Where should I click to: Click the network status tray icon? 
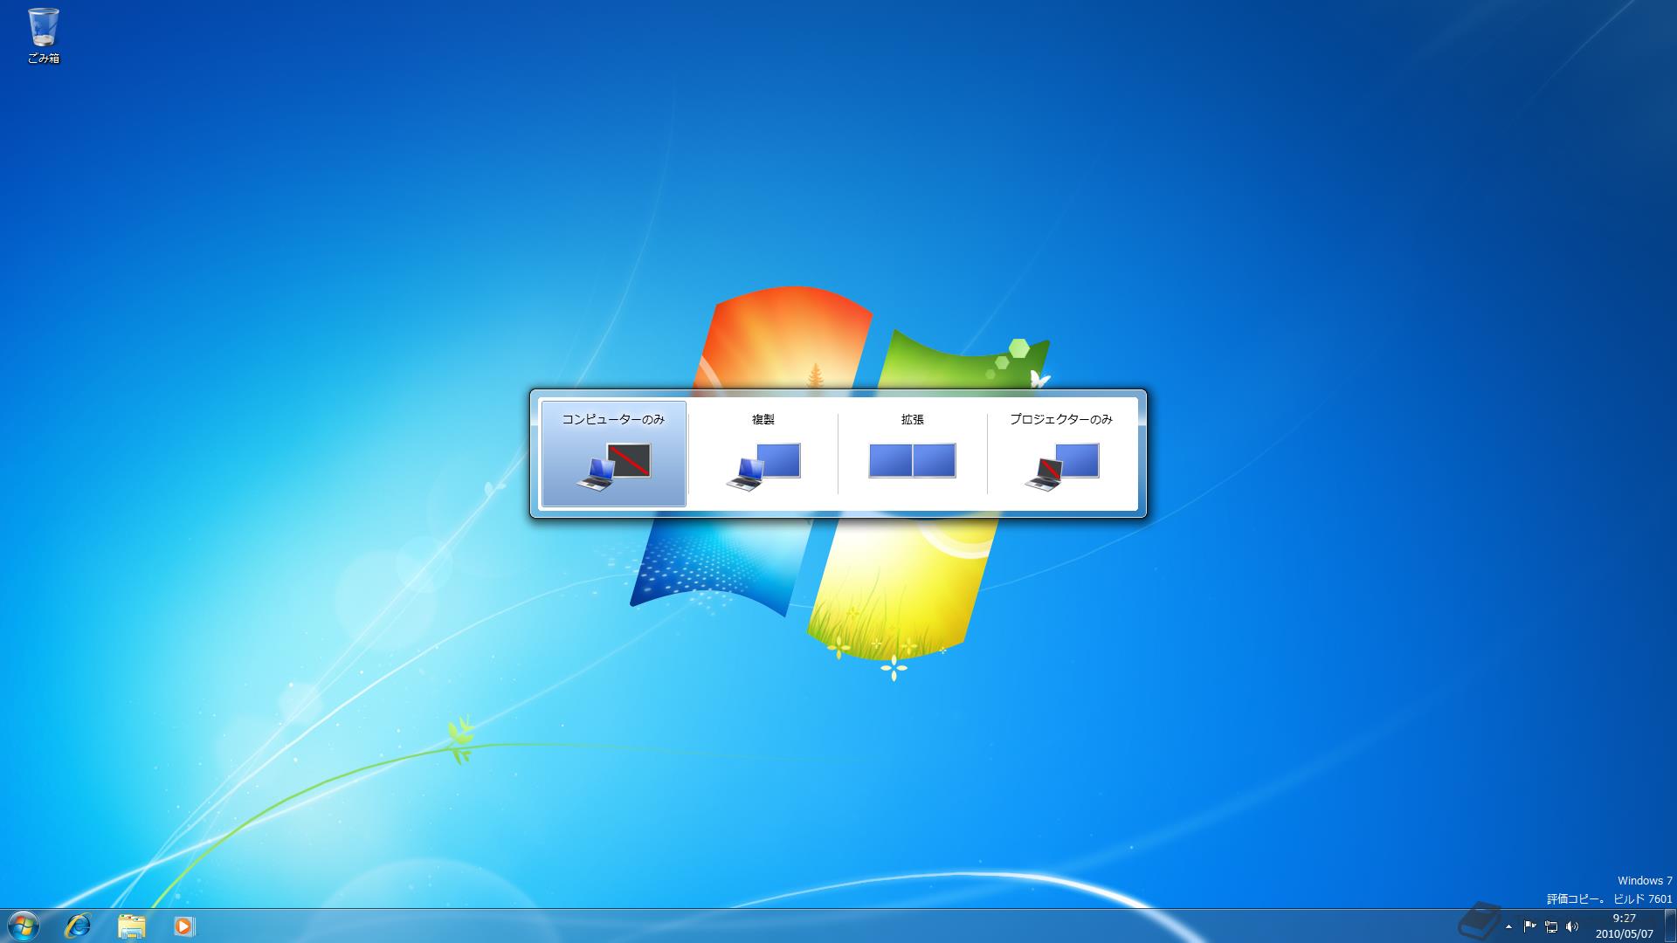[1551, 926]
